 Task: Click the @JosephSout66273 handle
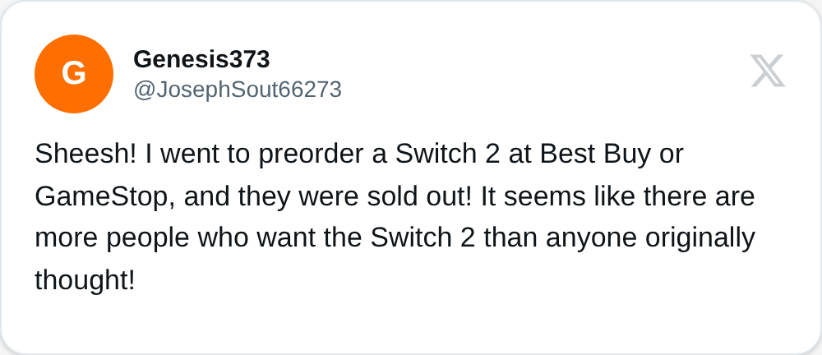pos(237,90)
